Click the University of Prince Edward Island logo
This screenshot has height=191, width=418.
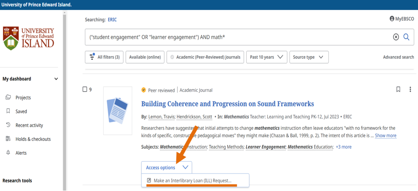[x=29, y=38]
